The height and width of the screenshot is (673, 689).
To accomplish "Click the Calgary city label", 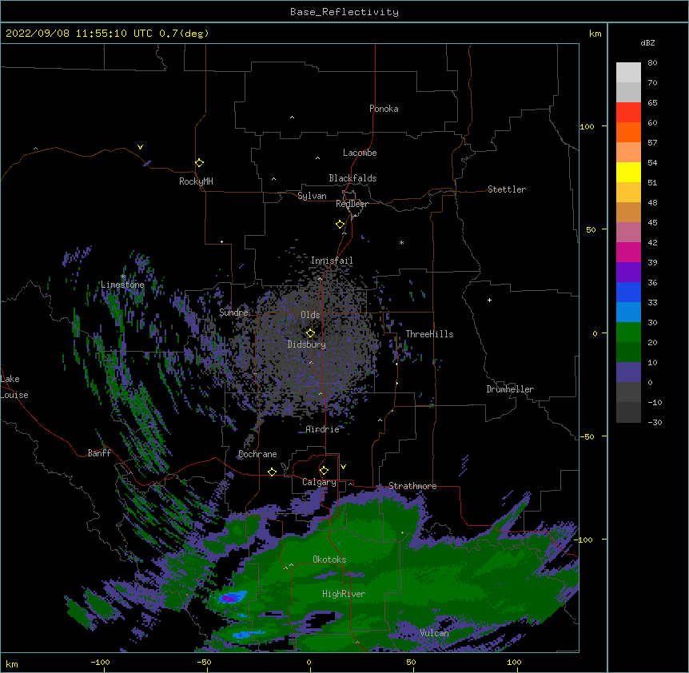I will pos(319,482).
